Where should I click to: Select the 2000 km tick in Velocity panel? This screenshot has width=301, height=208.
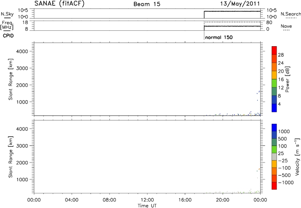click(x=22, y=163)
